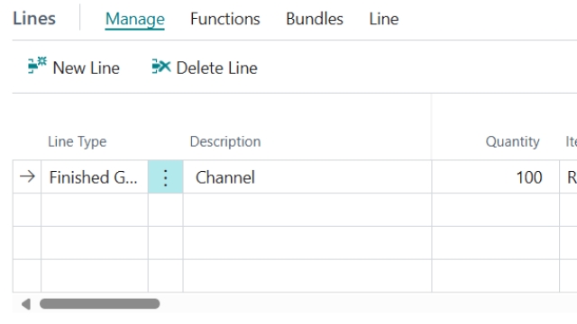Open the three-dot row menu for Channel line
This screenshot has width=577, height=324.
click(166, 177)
